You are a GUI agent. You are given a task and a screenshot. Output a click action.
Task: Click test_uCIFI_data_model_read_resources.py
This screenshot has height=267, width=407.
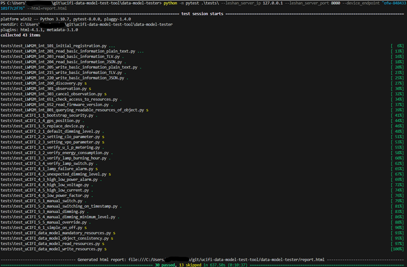50,244
